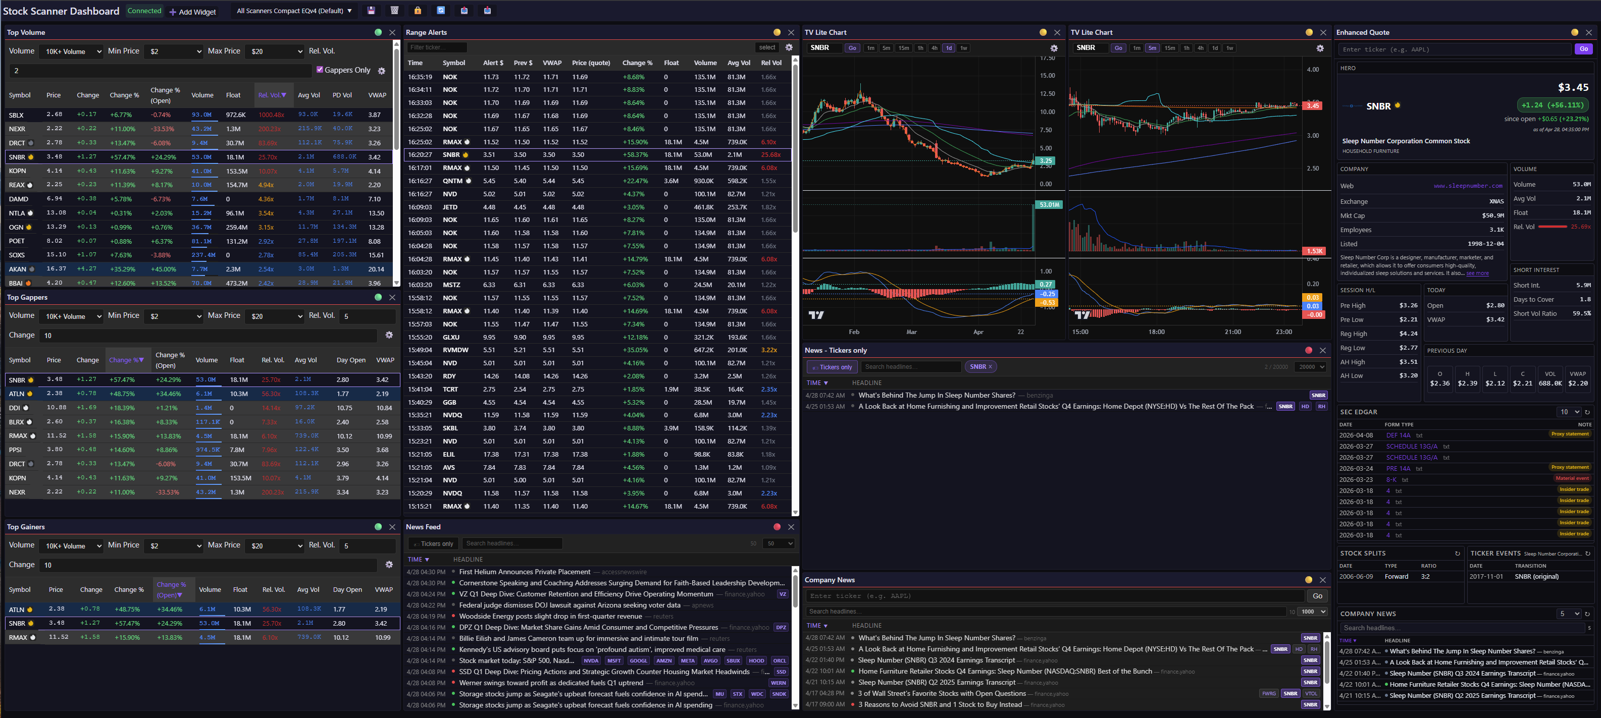The width and height of the screenshot is (1601, 718).
Task: Click the blue refresh icon in top toolbar
Action: pos(441,11)
